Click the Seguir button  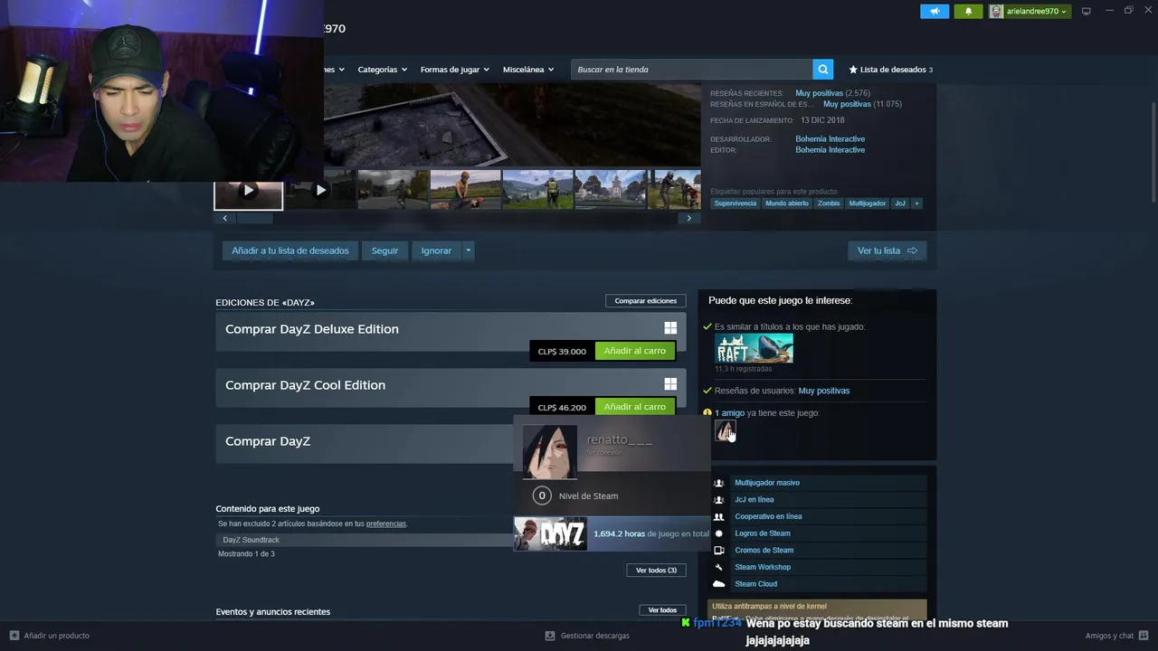coord(384,250)
